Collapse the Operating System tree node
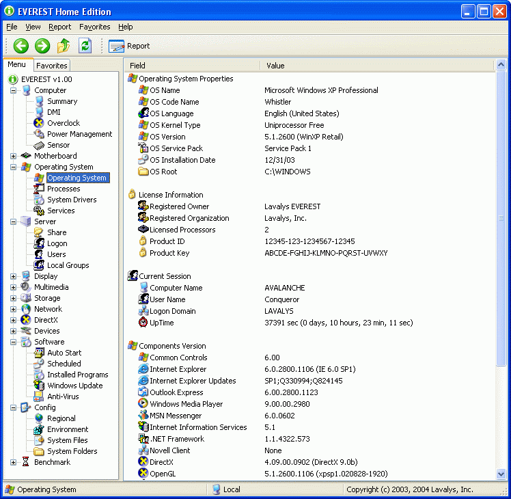The image size is (511, 499). [13, 167]
